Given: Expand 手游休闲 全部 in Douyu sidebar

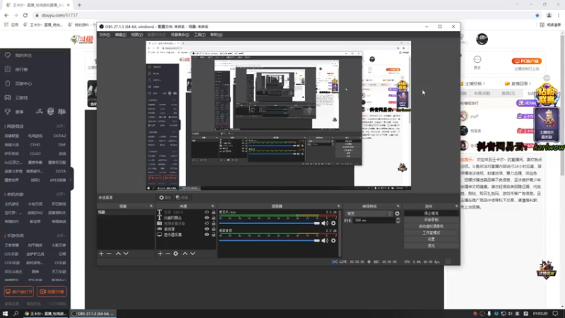Looking at the screenshot, I should (x=61, y=235).
